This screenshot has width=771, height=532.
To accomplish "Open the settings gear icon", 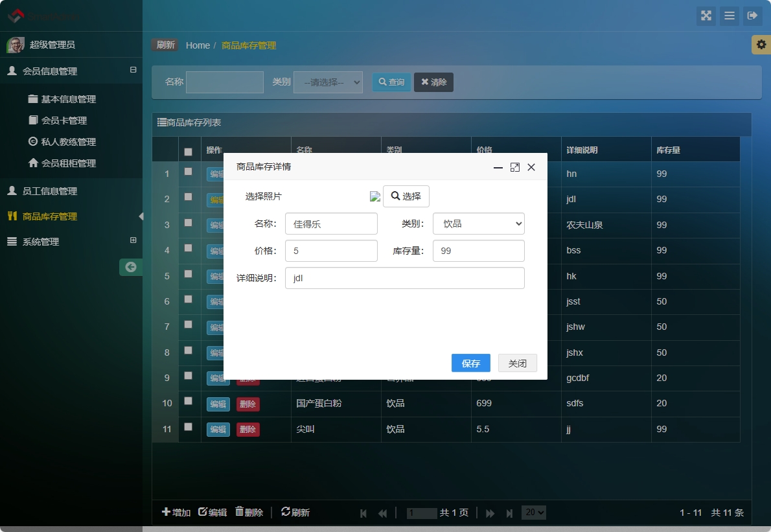I will (762, 45).
